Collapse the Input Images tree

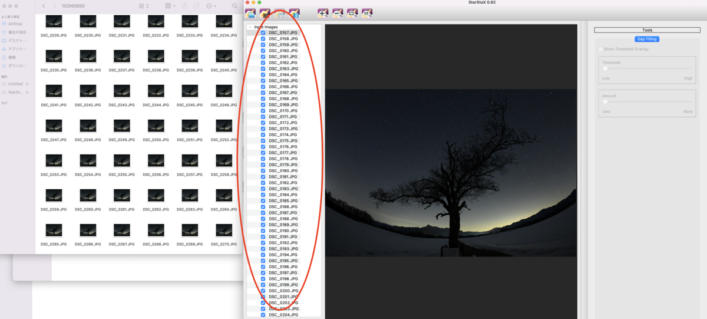pyautogui.click(x=250, y=27)
